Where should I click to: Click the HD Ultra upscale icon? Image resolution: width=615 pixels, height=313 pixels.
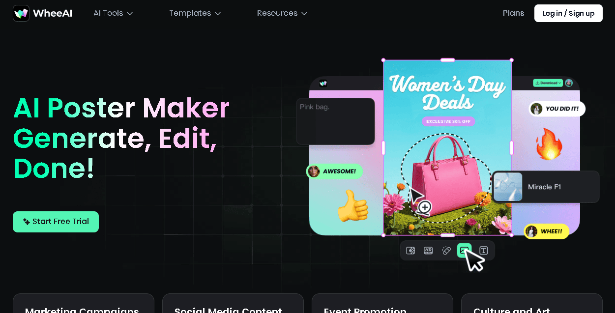[x=428, y=251]
